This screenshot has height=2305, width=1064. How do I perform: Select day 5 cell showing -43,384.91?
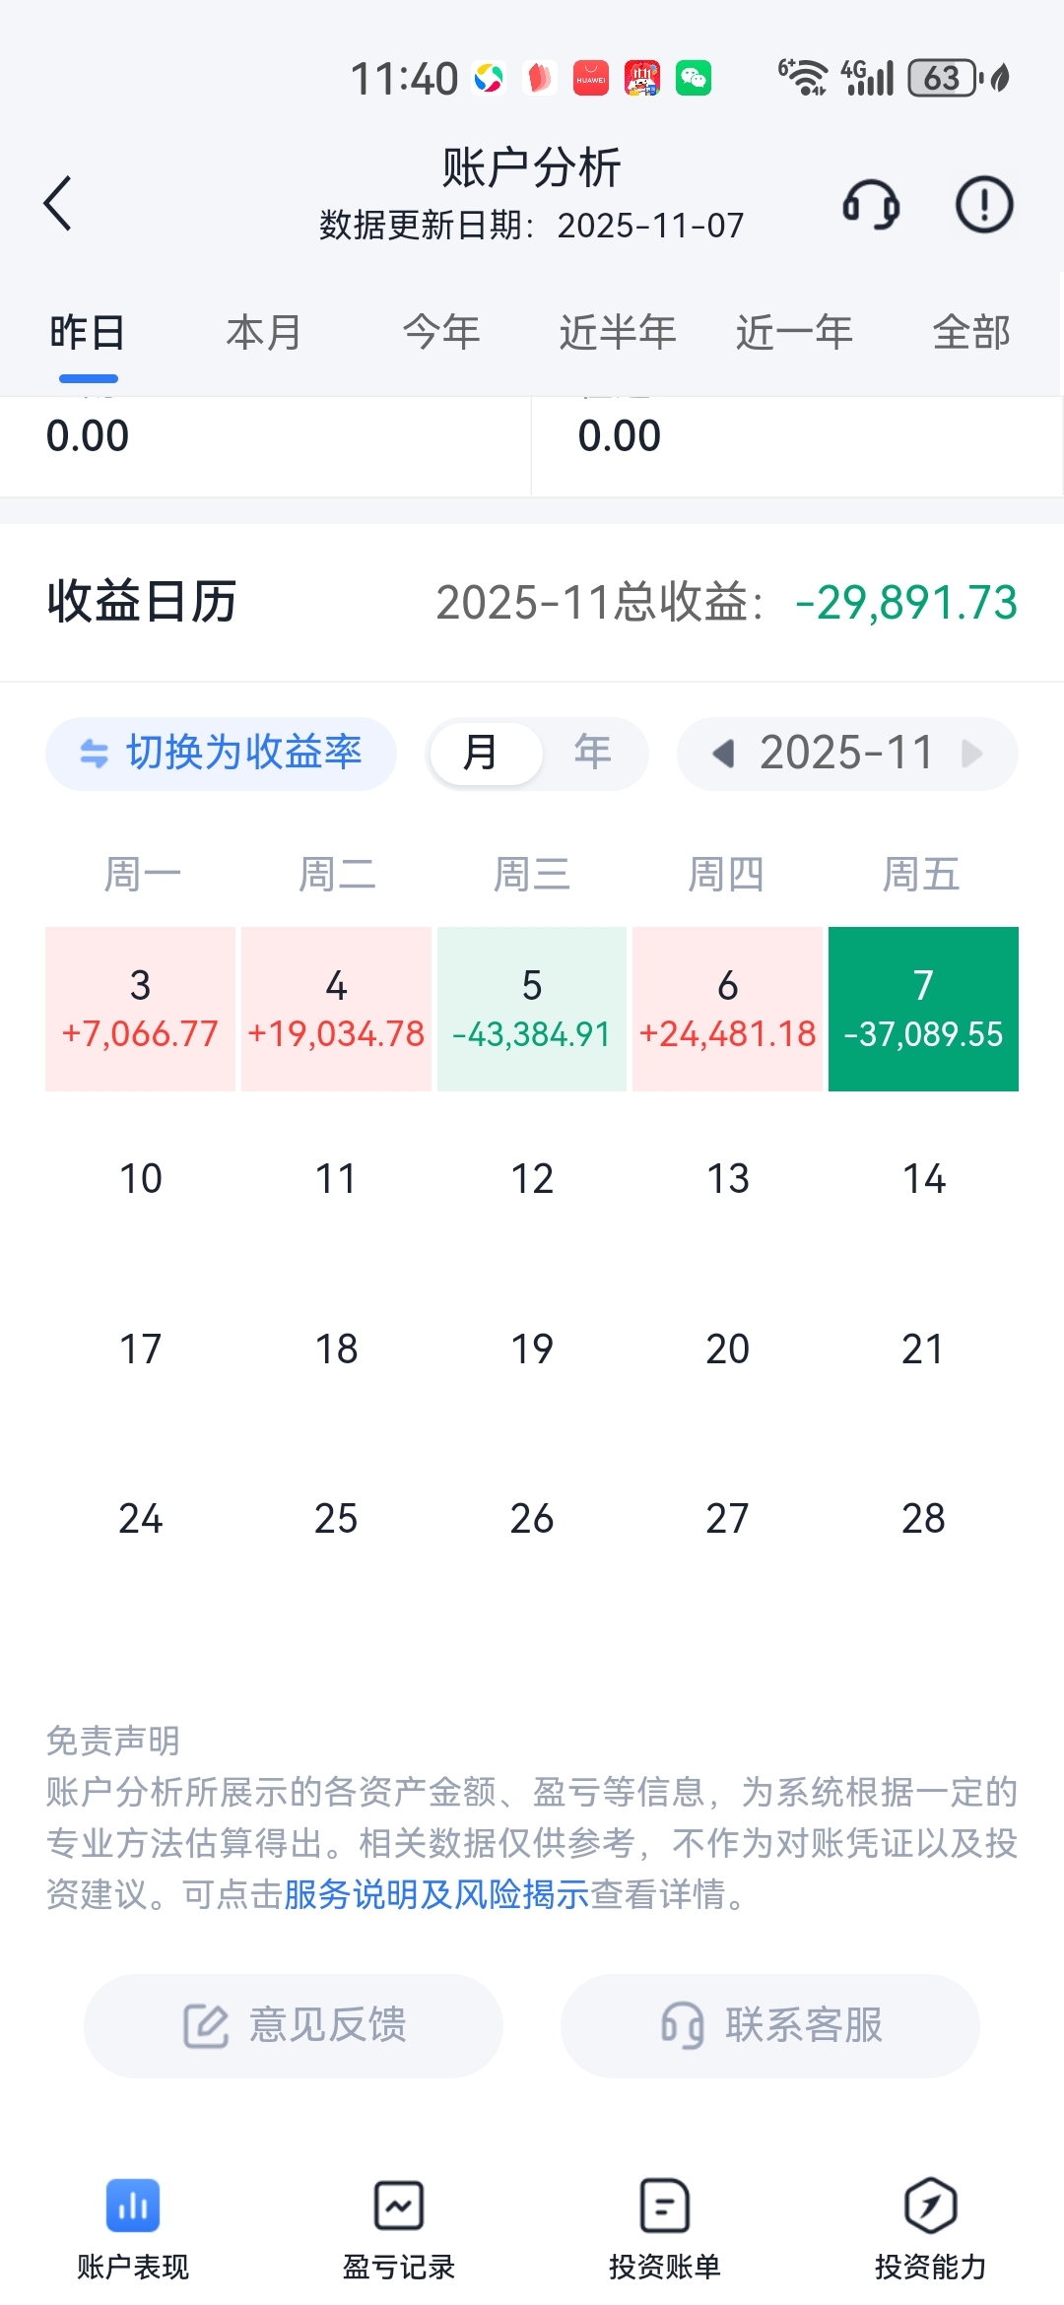point(532,1009)
